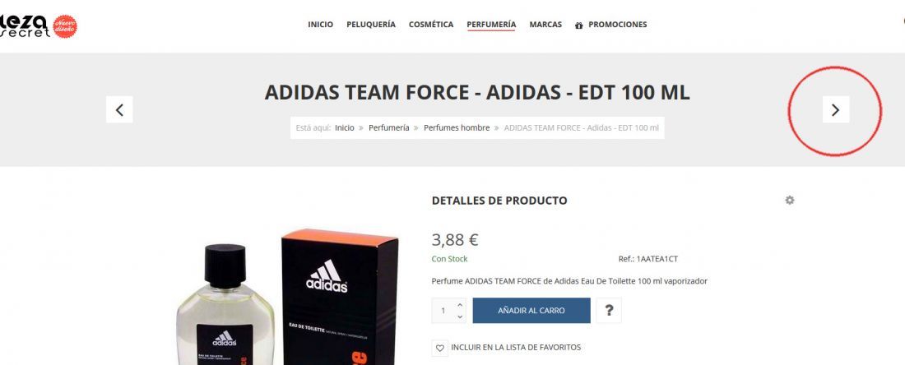Open Perfumes hombre breadcrumb link

(457, 128)
